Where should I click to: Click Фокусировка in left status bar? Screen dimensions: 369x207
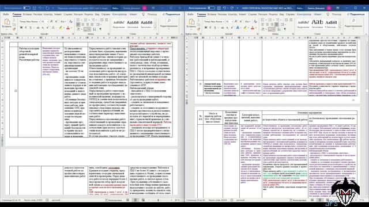(113, 200)
